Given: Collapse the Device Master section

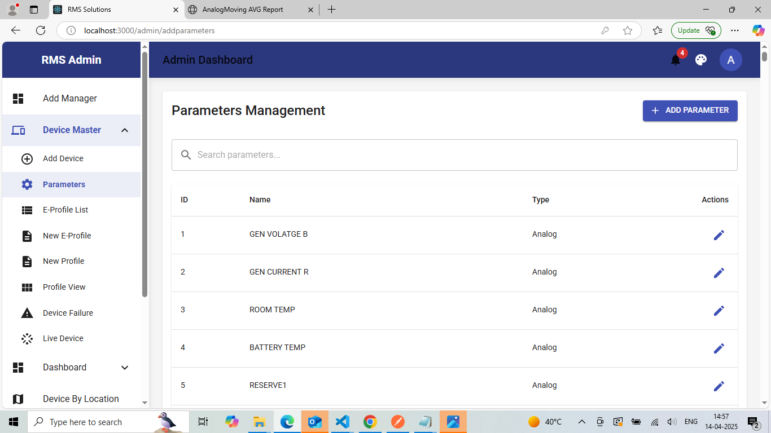Looking at the screenshot, I should (x=125, y=130).
